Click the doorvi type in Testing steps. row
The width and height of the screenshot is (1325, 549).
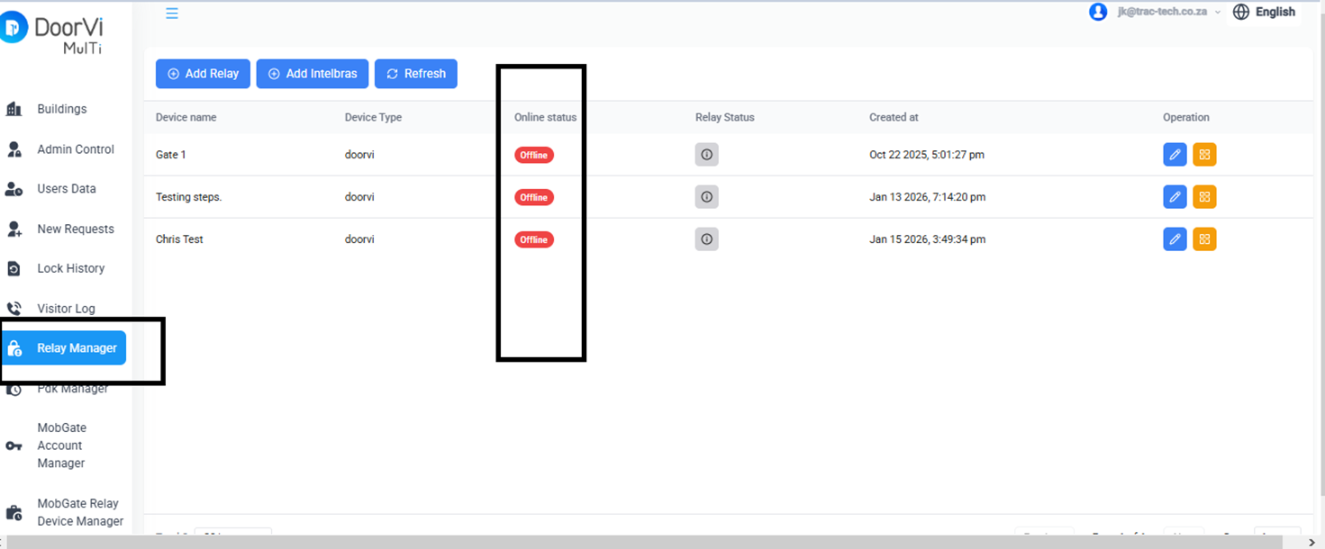(x=359, y=197)
